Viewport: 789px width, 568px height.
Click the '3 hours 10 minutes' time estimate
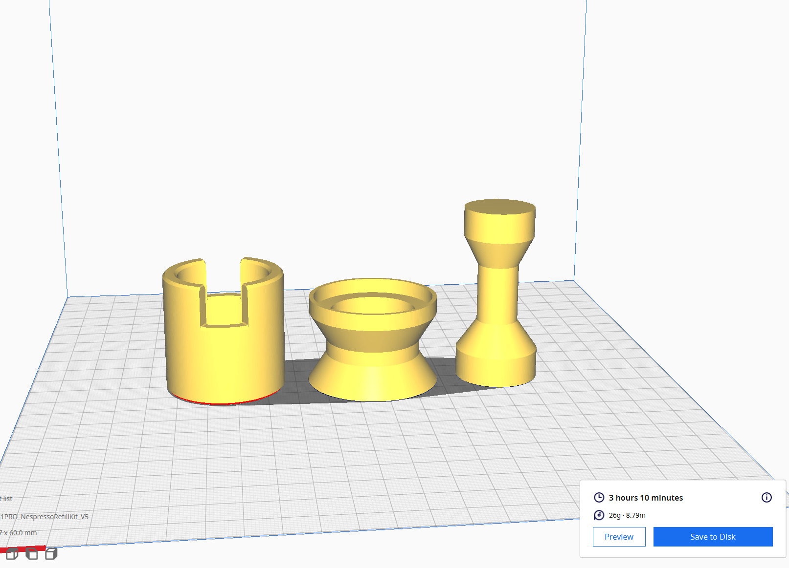tap(646, 498)
